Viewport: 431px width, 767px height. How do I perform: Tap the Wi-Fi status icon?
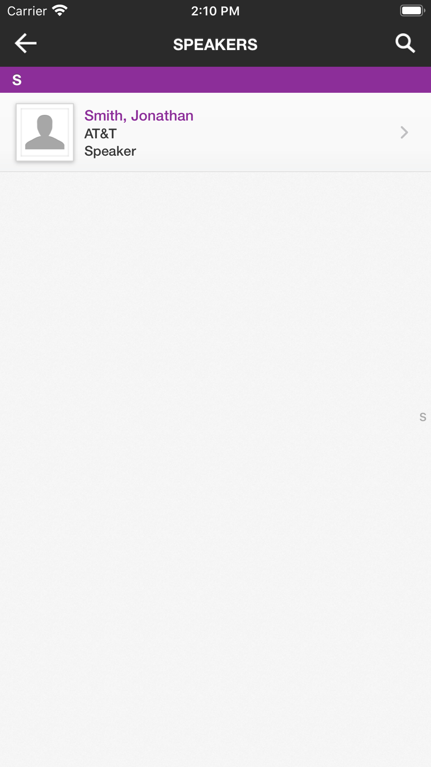tap(60, 11)
